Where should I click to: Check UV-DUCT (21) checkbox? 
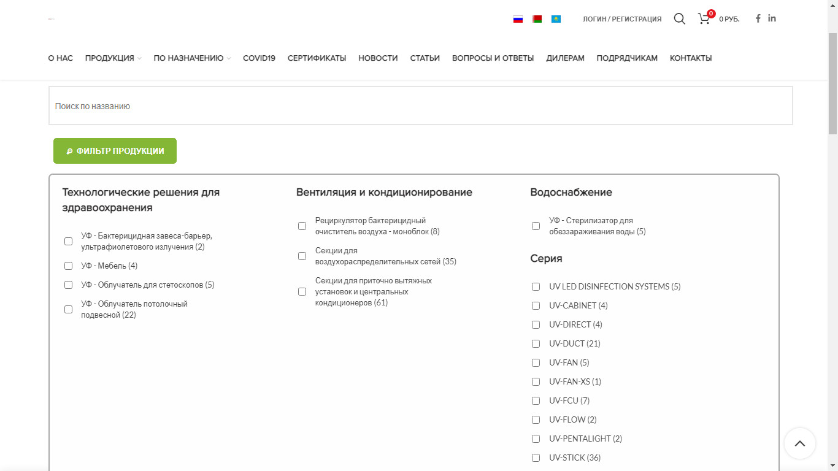536,343
